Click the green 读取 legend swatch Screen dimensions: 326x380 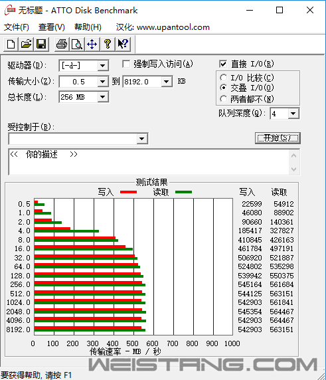tap(184, 192)
